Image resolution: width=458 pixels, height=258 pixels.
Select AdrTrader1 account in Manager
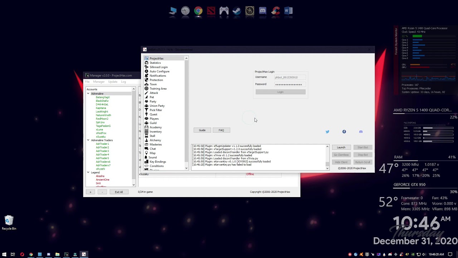coord(102,144)
